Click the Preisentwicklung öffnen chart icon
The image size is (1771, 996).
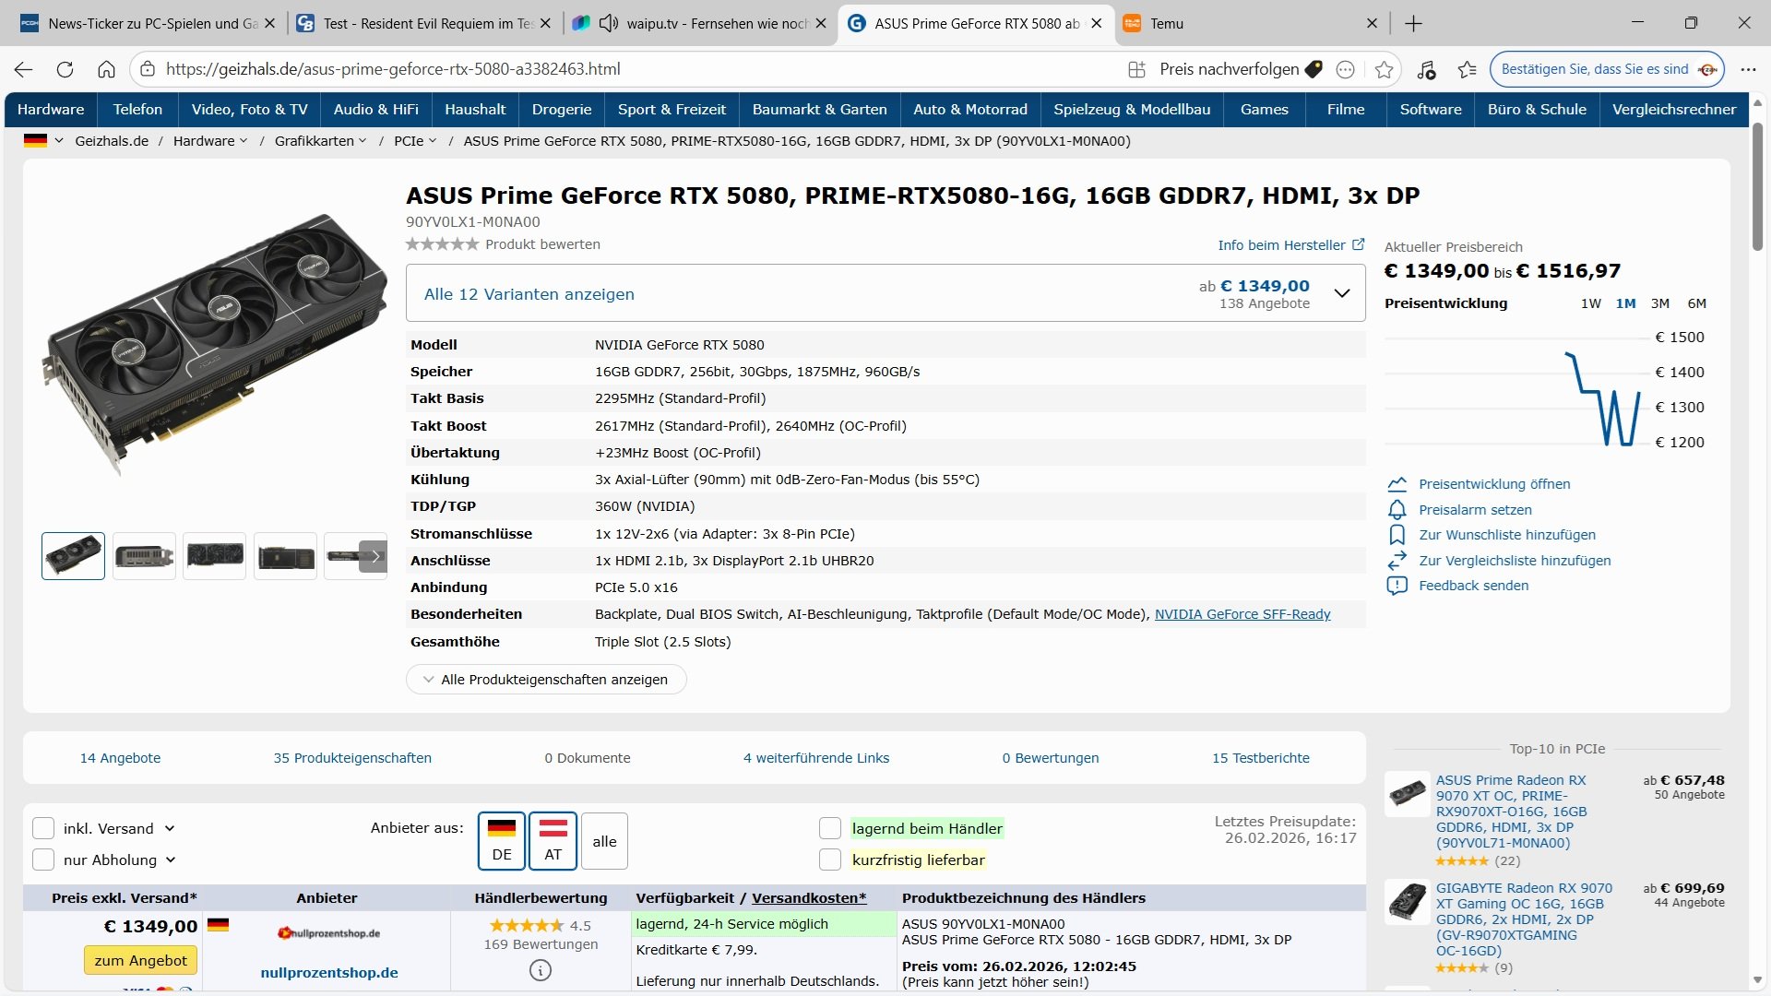coord(1397,484)
